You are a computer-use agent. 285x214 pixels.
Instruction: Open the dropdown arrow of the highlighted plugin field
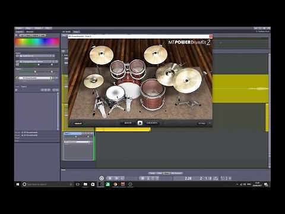tap(50, 78)
